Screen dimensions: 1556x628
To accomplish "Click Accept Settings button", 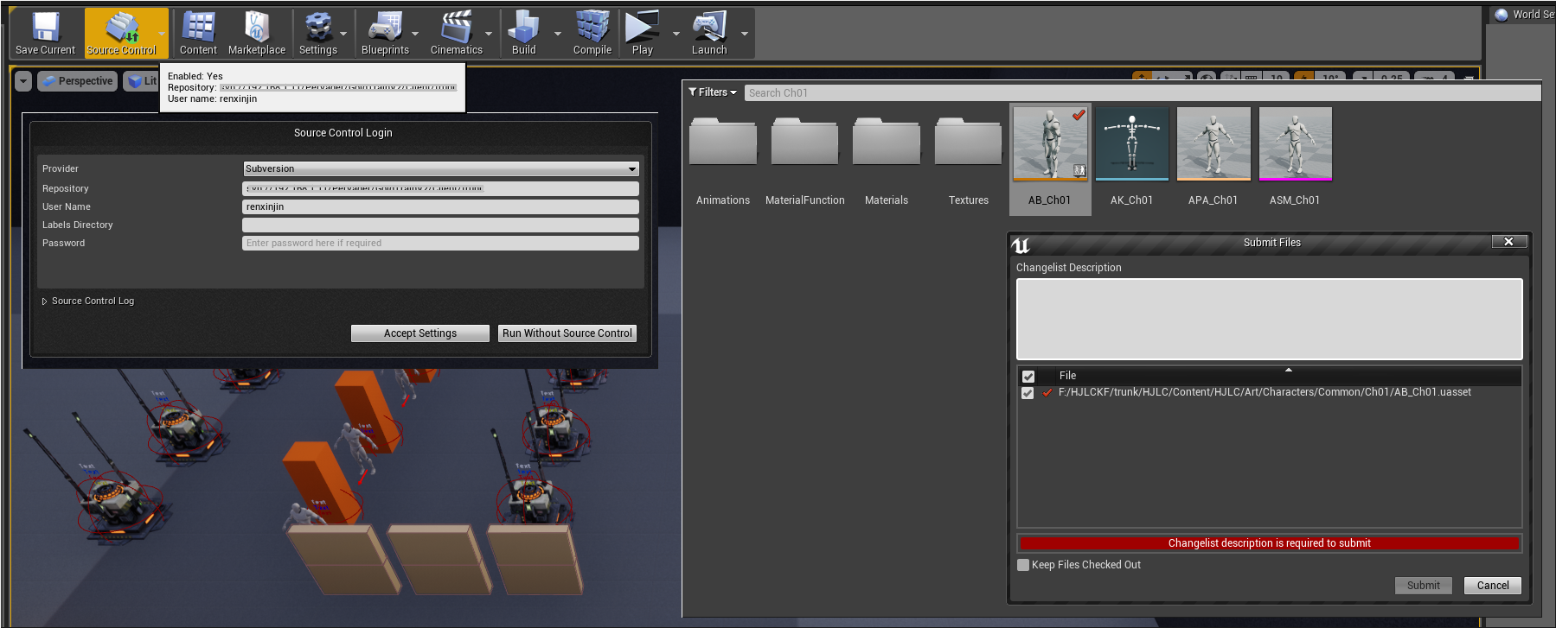I will click(420, 333).
